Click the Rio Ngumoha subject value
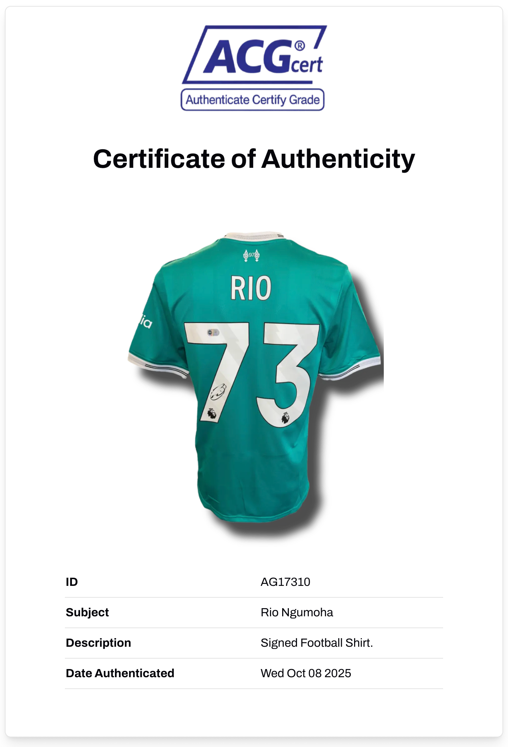Viewport: 508px width, 747px height. pos(297,612)
